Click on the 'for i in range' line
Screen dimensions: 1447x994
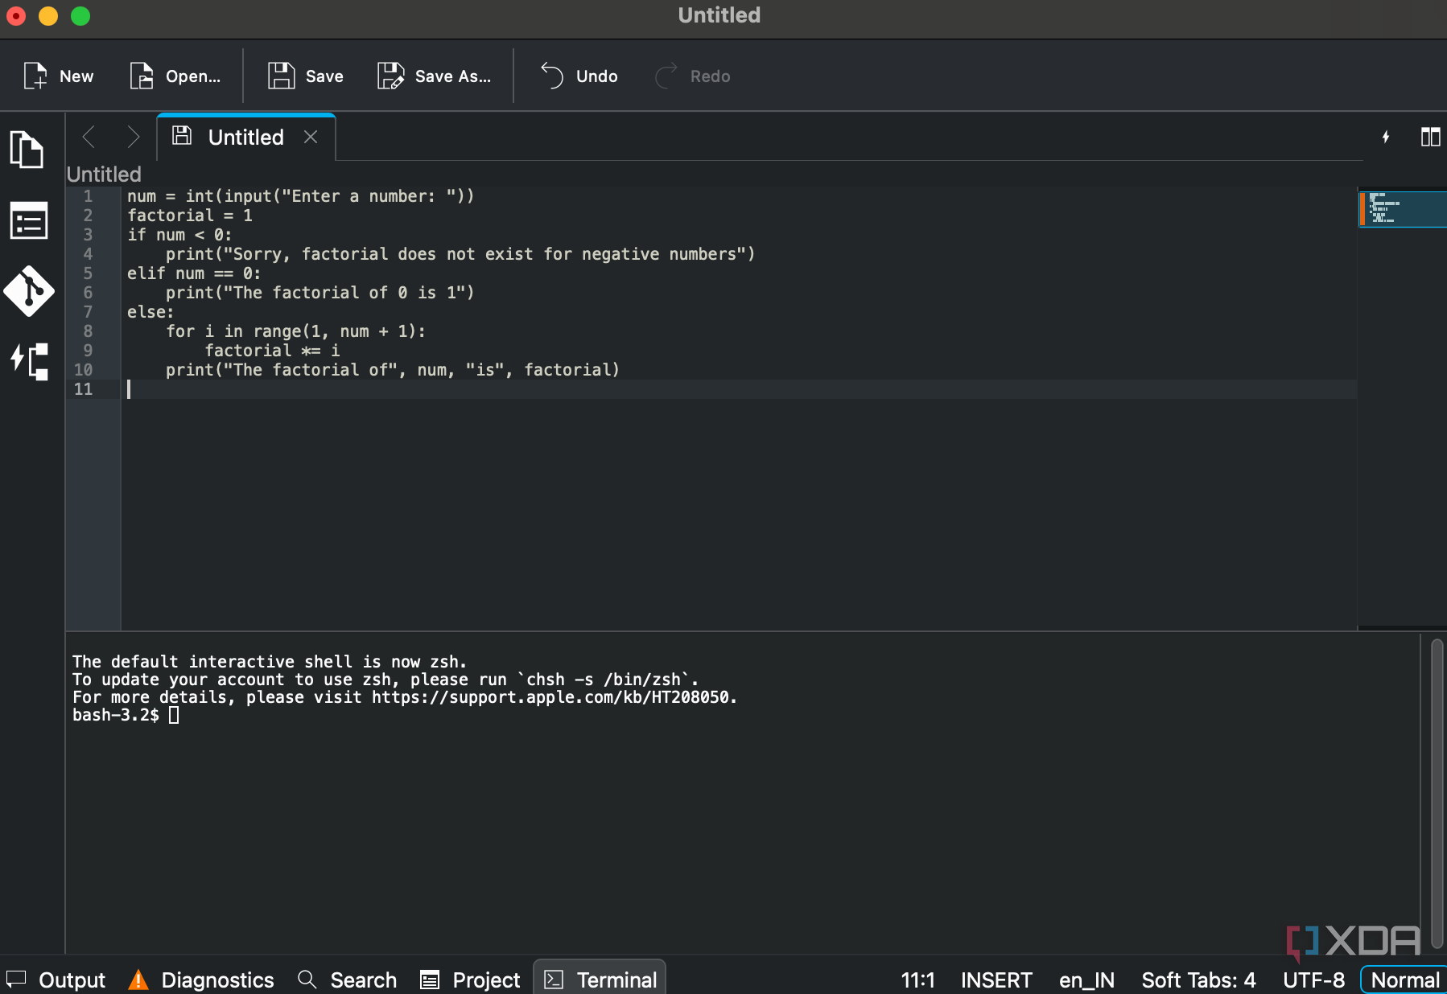295,331
